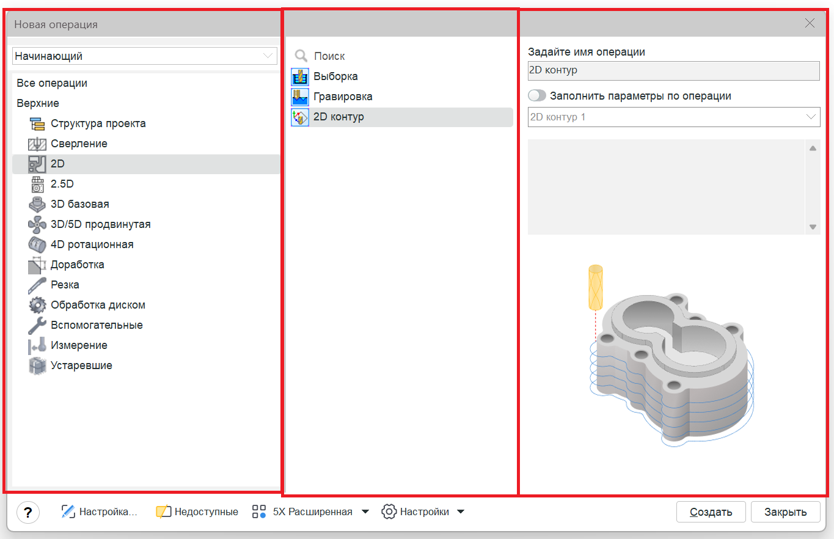Click the Недоступные button

pyautogui.click(x=197, y=512)
